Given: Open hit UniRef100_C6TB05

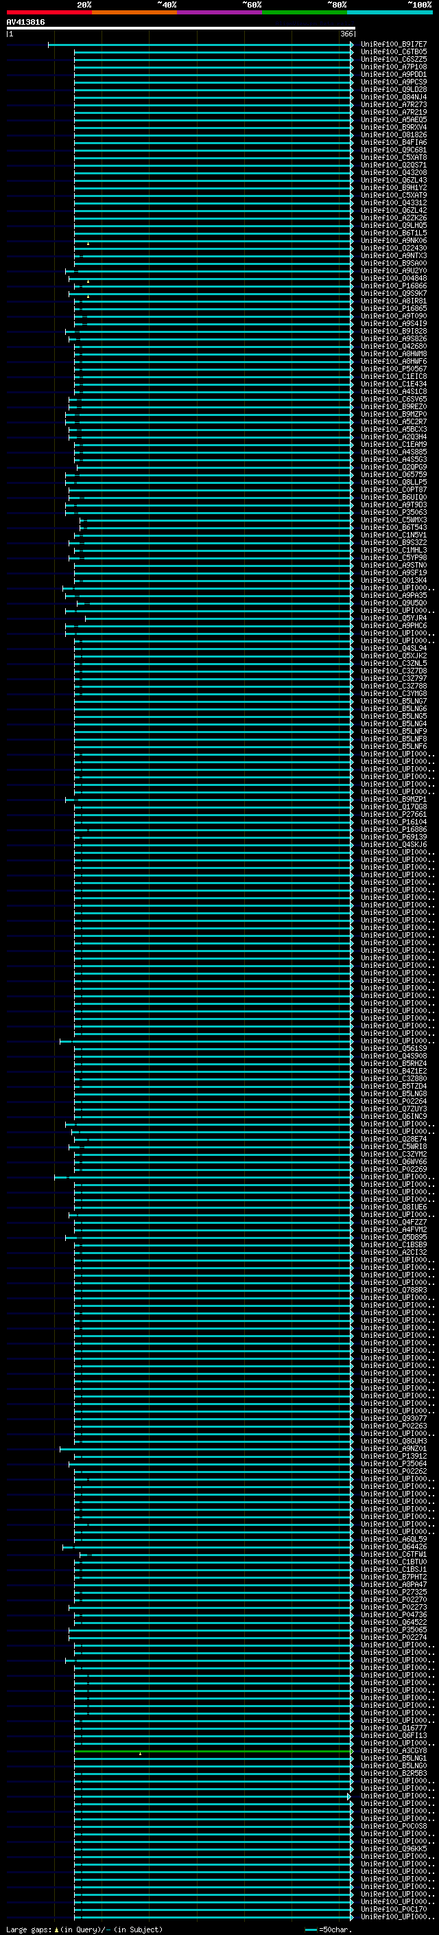Looking at the screenshot, I should [393, 53].
